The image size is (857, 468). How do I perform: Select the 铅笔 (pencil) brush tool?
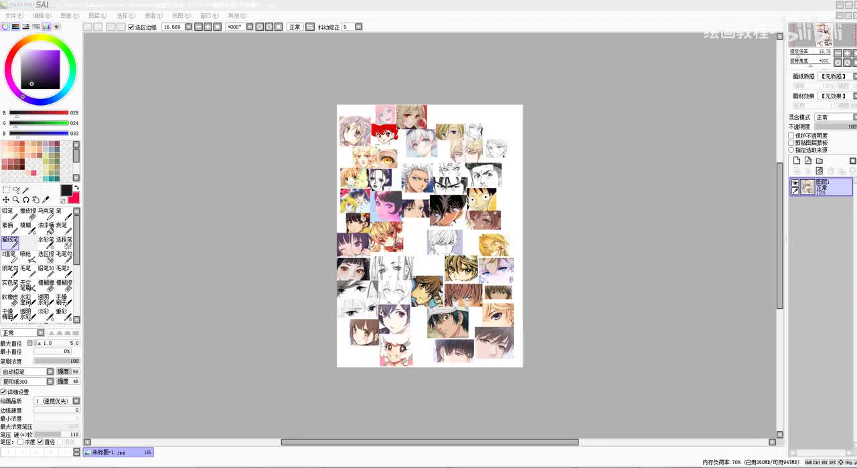[9, 214]
